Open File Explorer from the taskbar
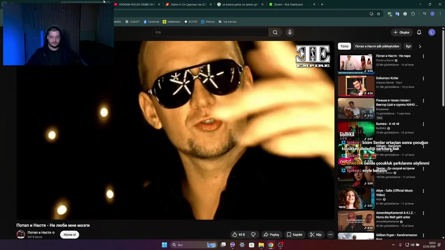445x250 pixels. [x=261, y=245]
